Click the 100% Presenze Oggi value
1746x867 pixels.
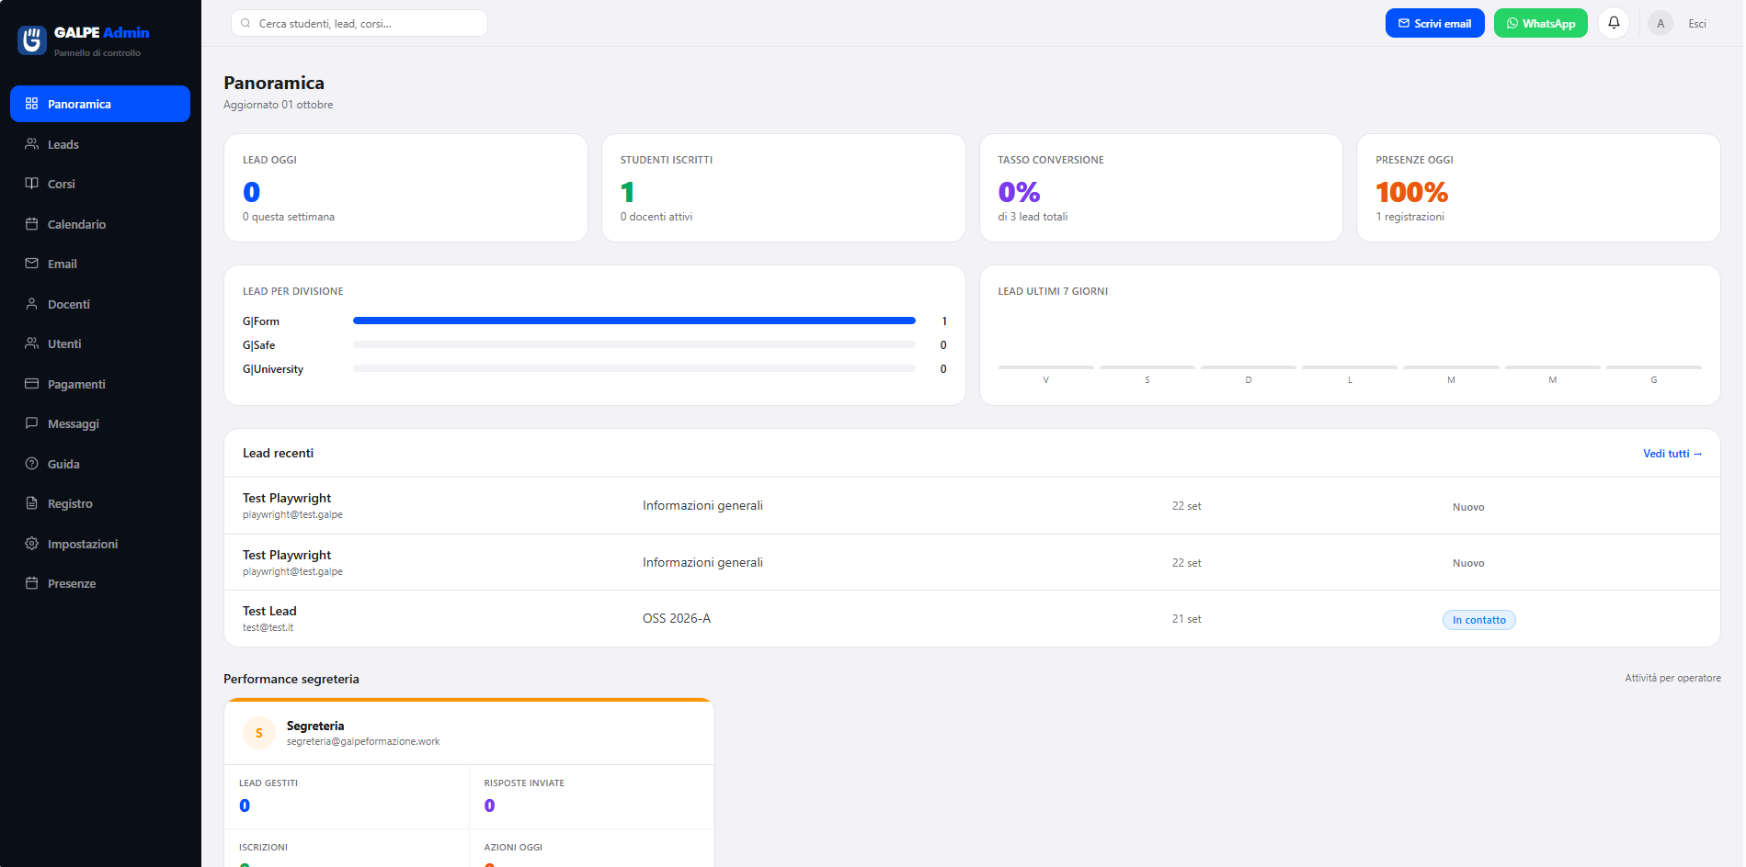pos(1411,192)
